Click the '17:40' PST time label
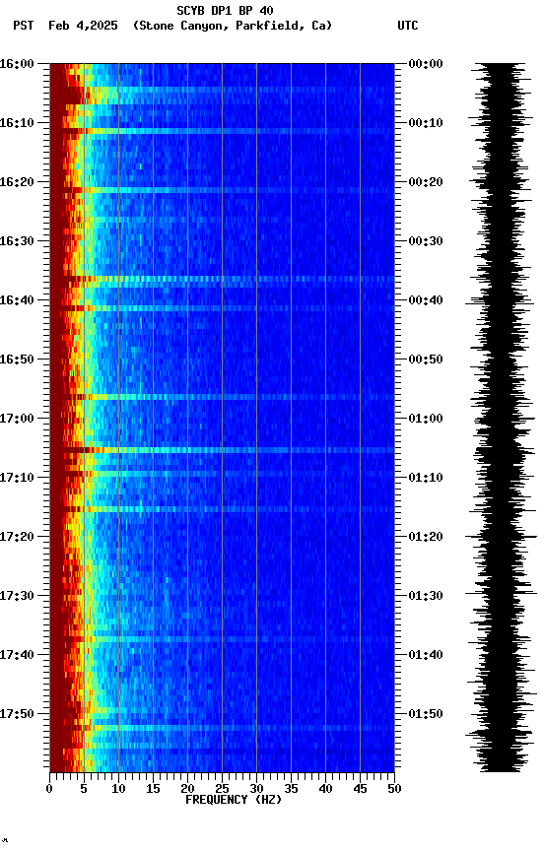Screen dimensions: 544x851 (17, 655)
